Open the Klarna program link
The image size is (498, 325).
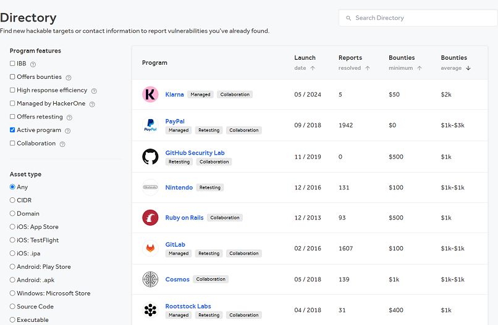[174, 94]
